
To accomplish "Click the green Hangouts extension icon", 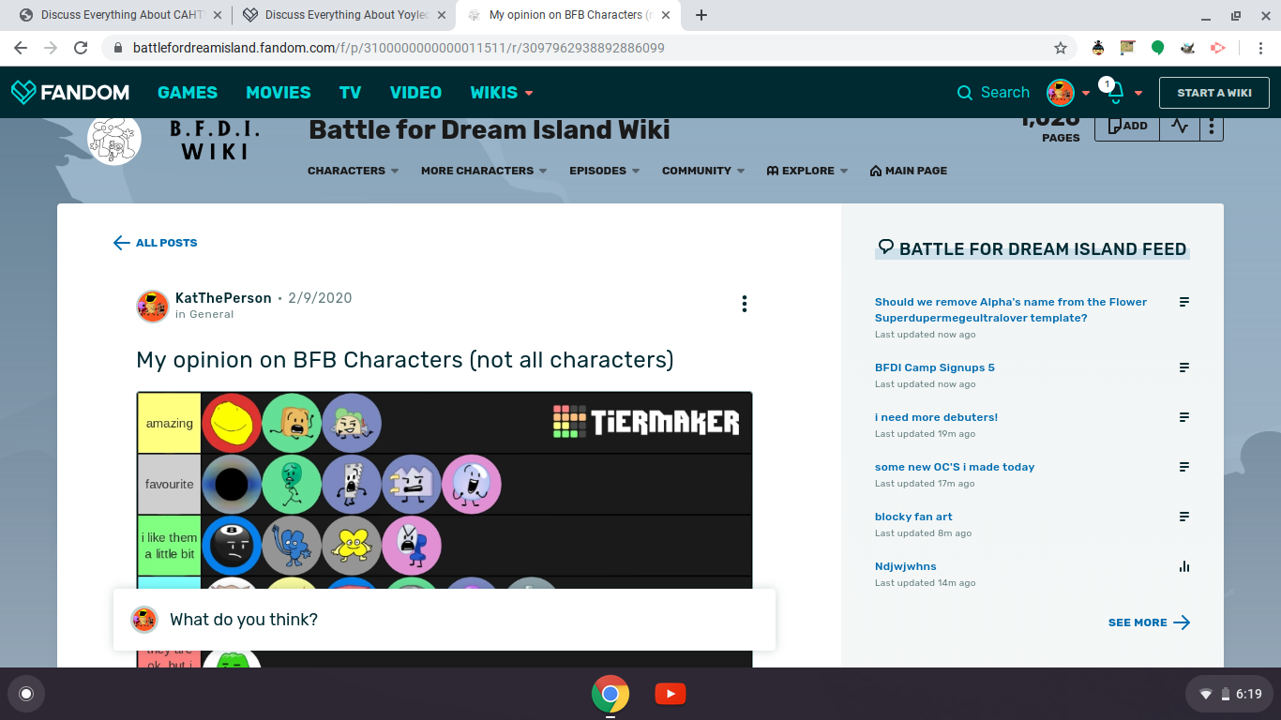I will click(1158, 48).
